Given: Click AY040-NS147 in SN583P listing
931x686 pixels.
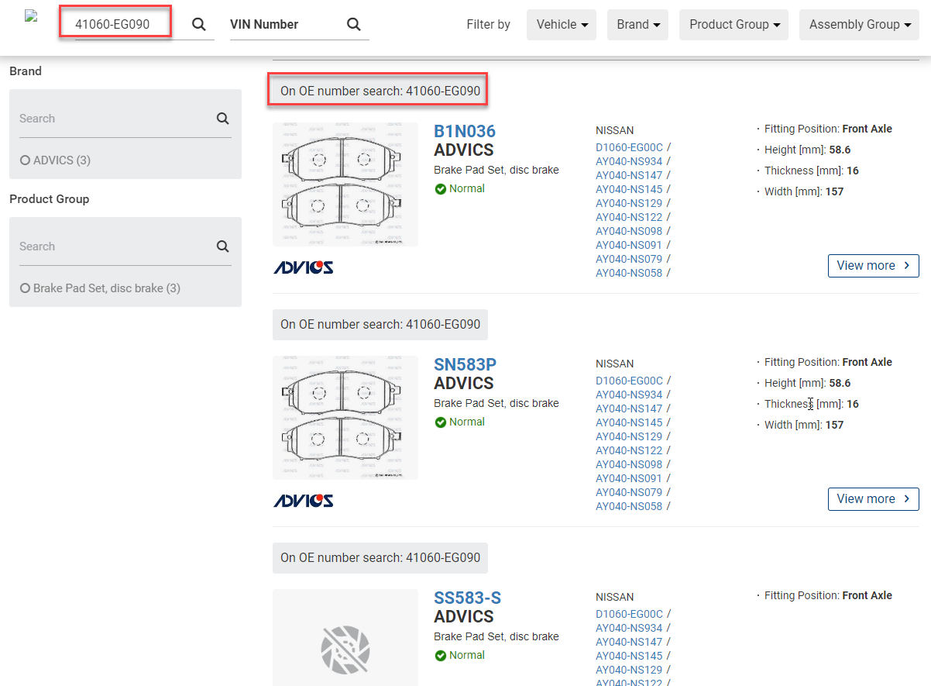Looking at the screenshot, I should [x=630, y=408].
